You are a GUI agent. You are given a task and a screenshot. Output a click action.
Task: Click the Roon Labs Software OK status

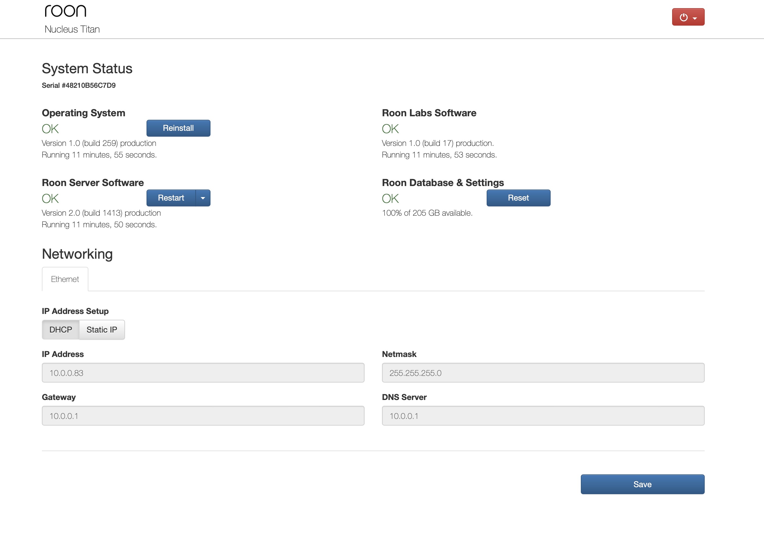(x=390, y=129)
